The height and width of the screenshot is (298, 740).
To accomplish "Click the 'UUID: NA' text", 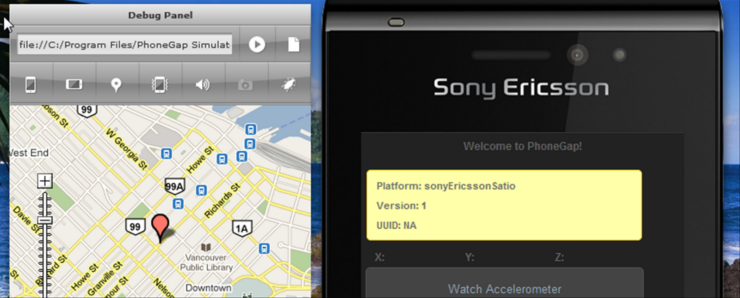I will pyautogui.click(x=396, y=226).
